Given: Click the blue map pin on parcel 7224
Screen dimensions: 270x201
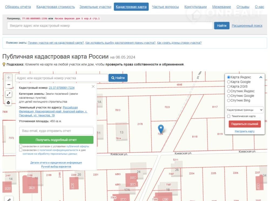Looking at the screenshot, I should (161, 129).
